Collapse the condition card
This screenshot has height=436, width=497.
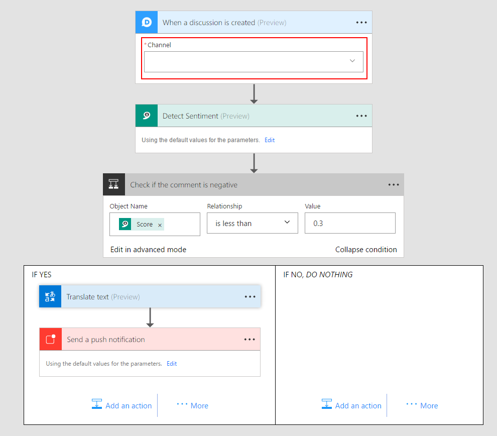pyautogui.click(x=366, y=250)
